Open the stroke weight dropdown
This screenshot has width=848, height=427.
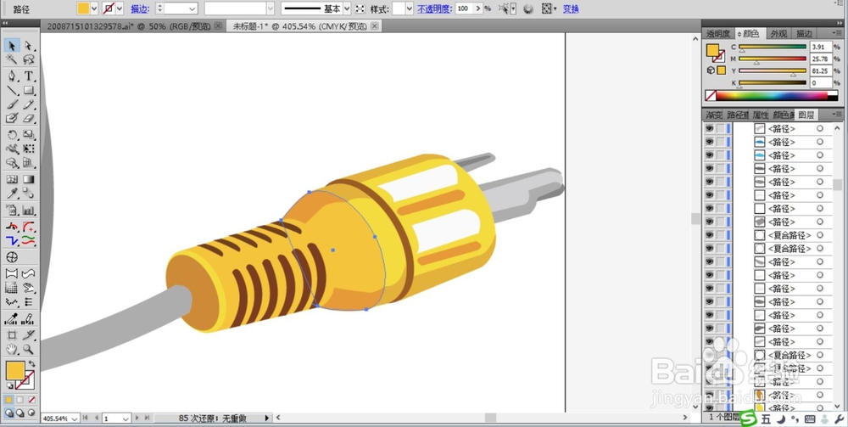(192, 8)
